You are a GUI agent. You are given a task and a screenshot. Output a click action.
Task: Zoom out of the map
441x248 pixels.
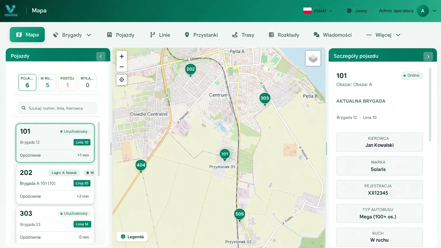122,67
